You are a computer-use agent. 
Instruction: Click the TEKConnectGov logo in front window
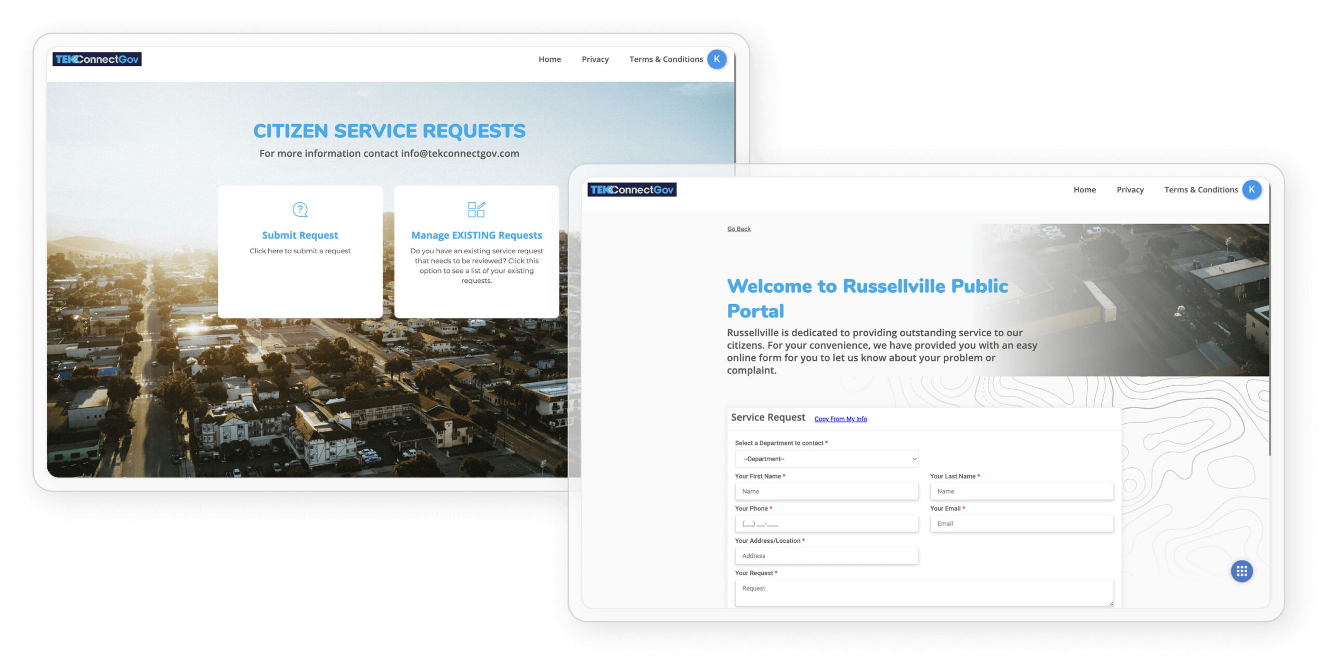click(x=632, y=190)
